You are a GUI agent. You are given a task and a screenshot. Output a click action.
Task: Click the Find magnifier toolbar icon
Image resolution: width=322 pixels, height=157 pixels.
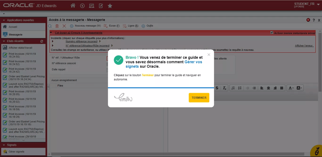(50, 26)
